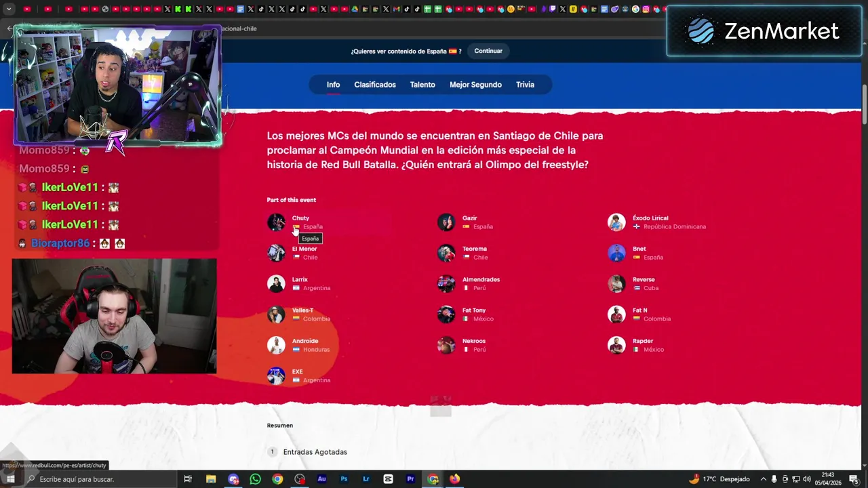Click Valles-T's avatar image
868x488 pixels.
tap(276, 314)
